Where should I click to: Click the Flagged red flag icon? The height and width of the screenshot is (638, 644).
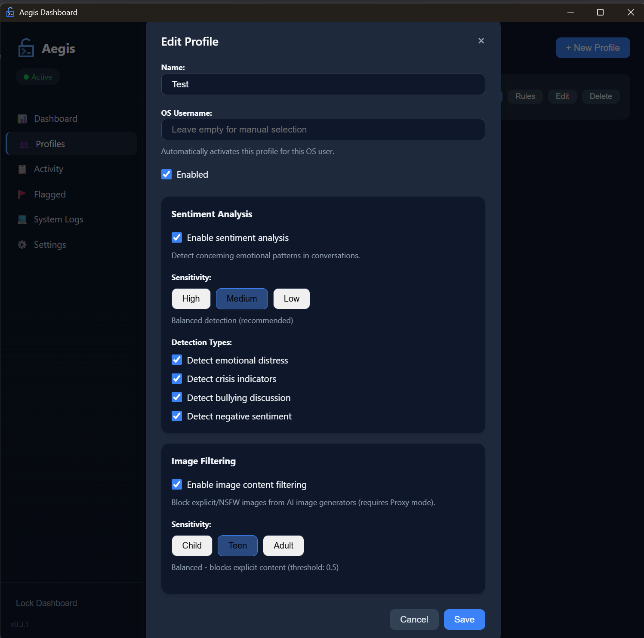coord(22,194)
